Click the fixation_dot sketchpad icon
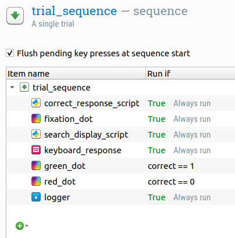This screenshot has width=235, height=238. pyautogui.click(x=36, y=118)
